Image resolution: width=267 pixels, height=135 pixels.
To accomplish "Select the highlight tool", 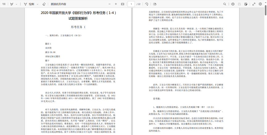I will click(x=12, y=4).
